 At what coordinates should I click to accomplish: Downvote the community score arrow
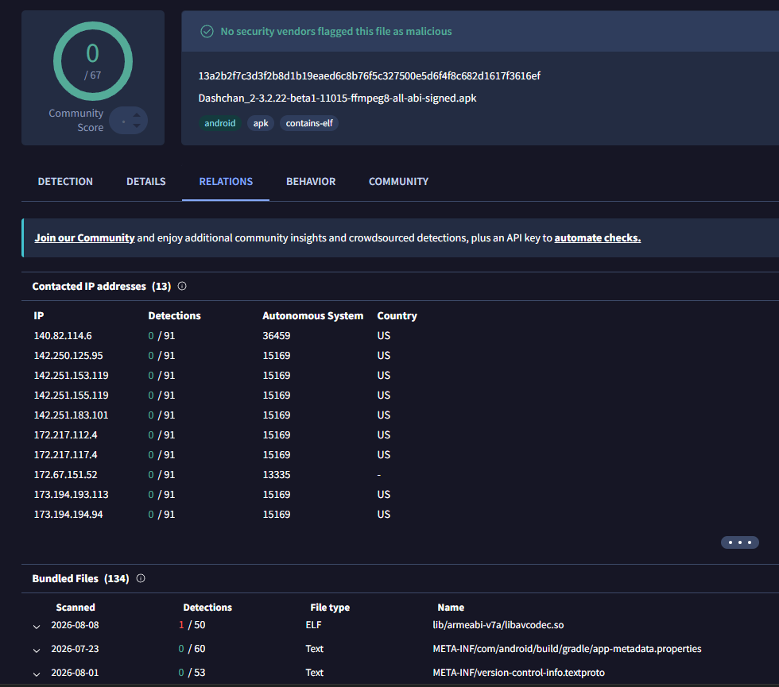[137, 126]
